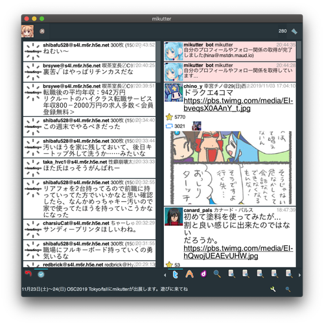Screen dimensions: 324x325
Task: Click mikutter_bot avatar on 取得しています message
Action: (174, 71)
